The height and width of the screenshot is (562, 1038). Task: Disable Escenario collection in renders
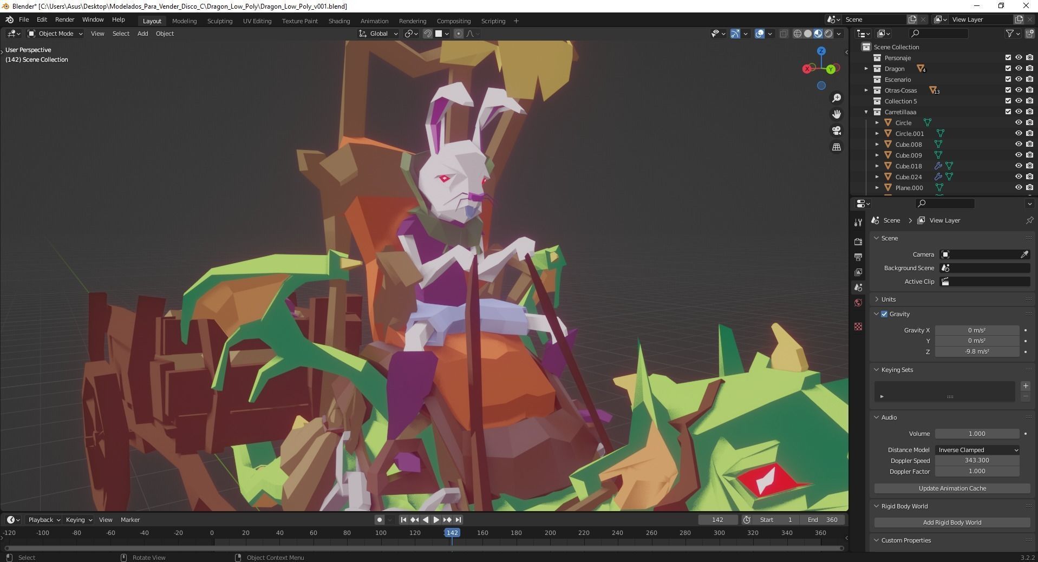(x=1029, y=80)
